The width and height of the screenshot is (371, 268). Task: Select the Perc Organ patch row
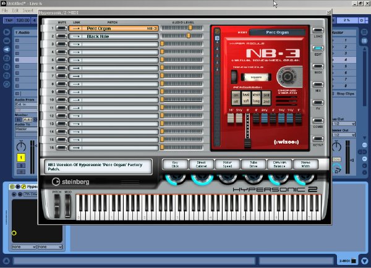(114, 28)
